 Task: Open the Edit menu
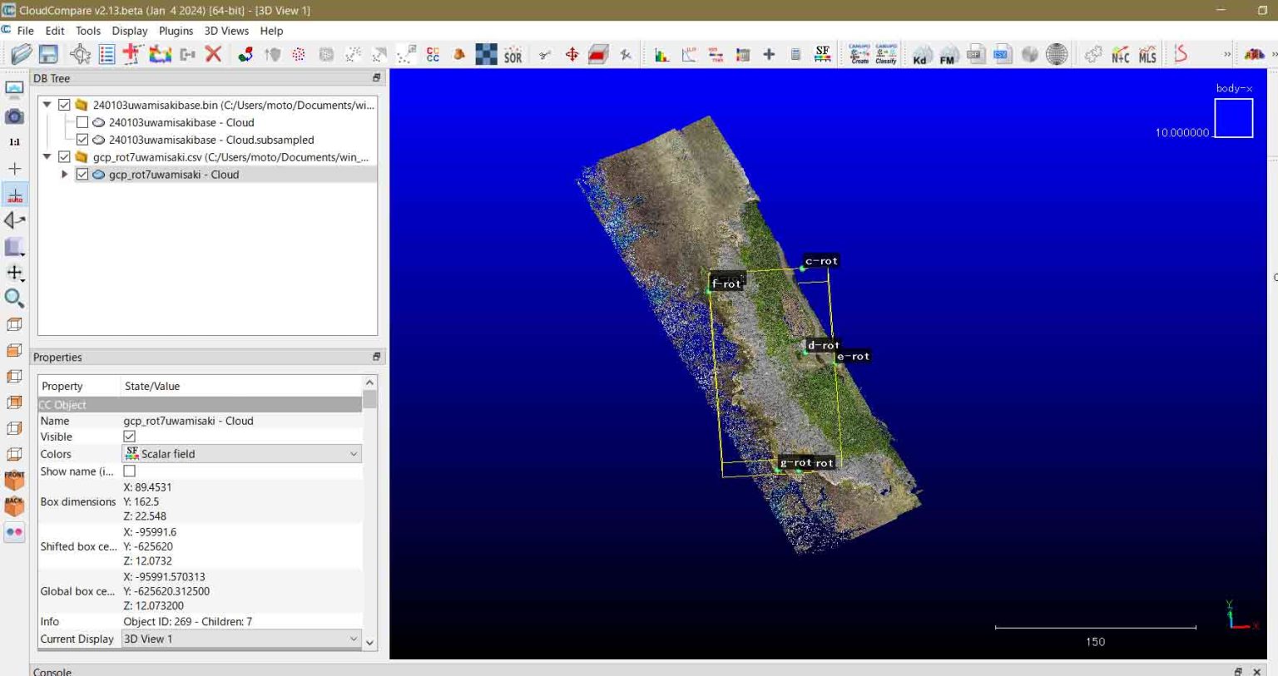point(55,31)
